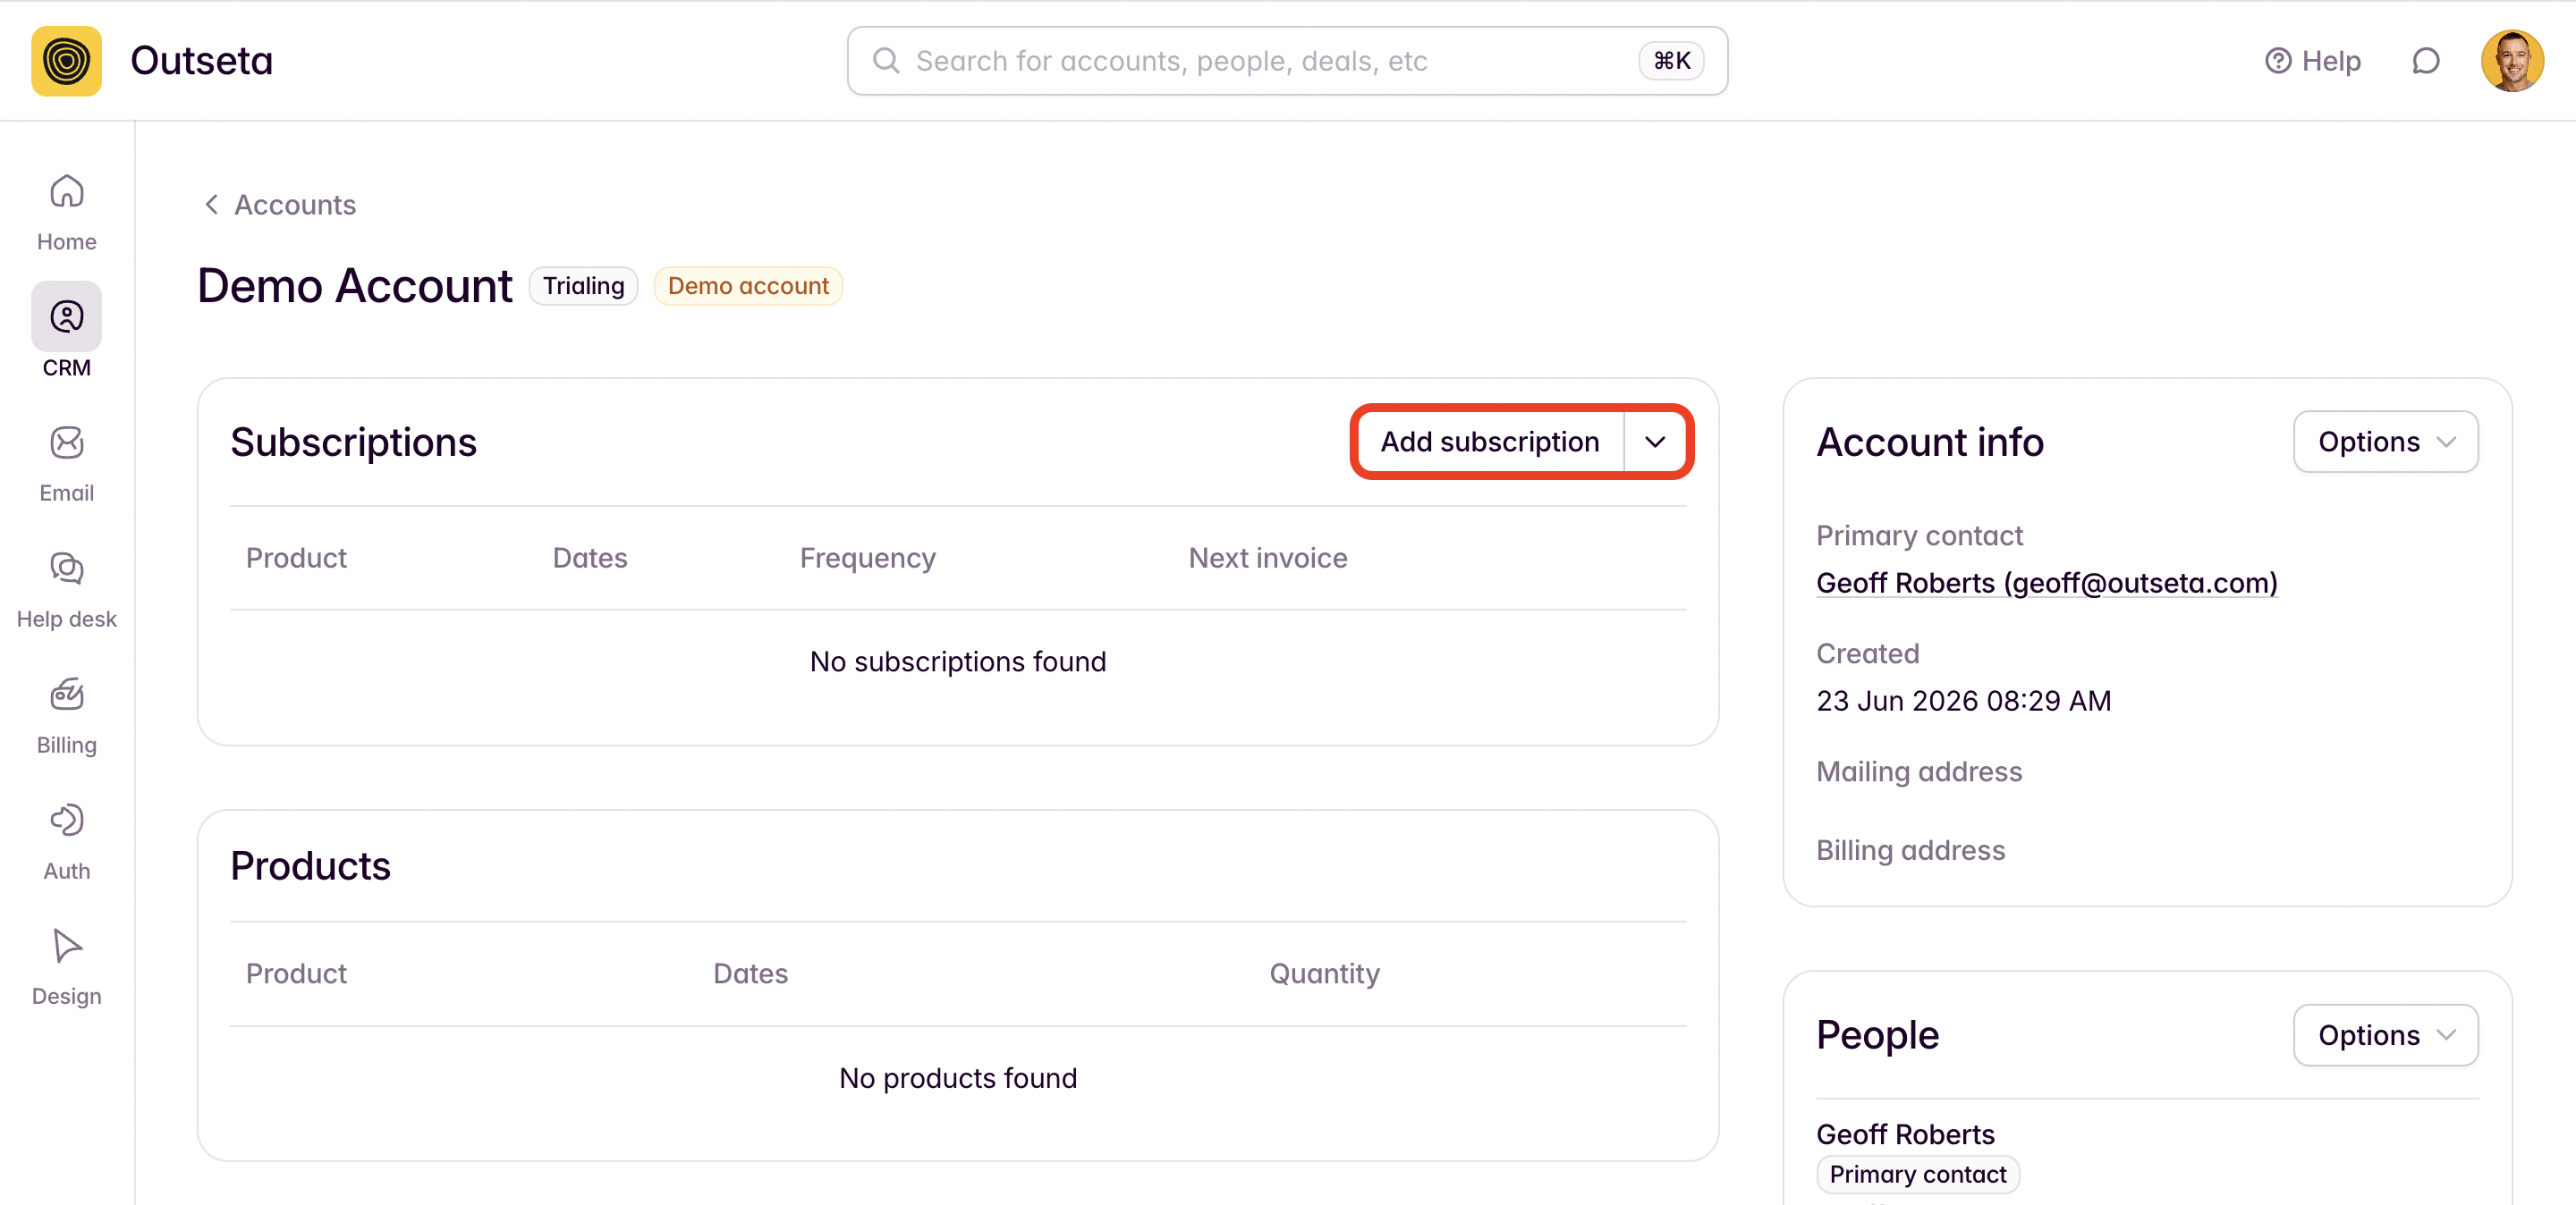Click the Billing address label
This screenshot has height=1205, width=2576.
pos(1911,850)
